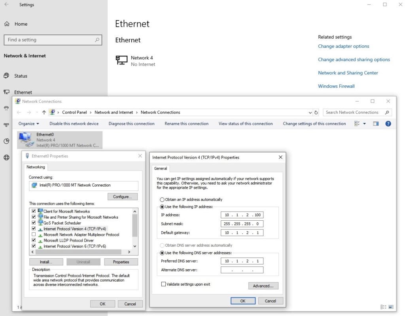Open the change view dropdown arrow
405x316 pixels.
click(364, 124)
